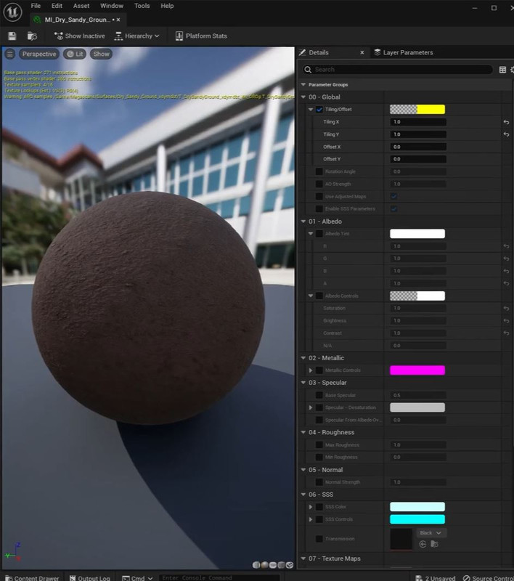This screenshot has height=581, width=514.
Task: Open the viewport hamburger options menu
Action: (10, 54)
